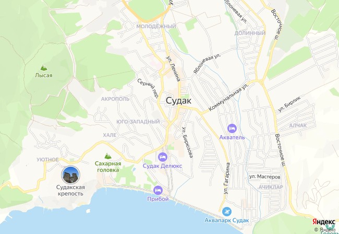Select the Долинный district label

250,33
